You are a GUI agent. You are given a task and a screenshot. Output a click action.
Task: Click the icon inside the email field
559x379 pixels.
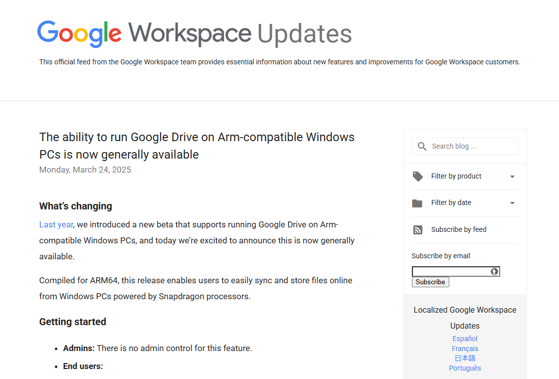(494, 272)
